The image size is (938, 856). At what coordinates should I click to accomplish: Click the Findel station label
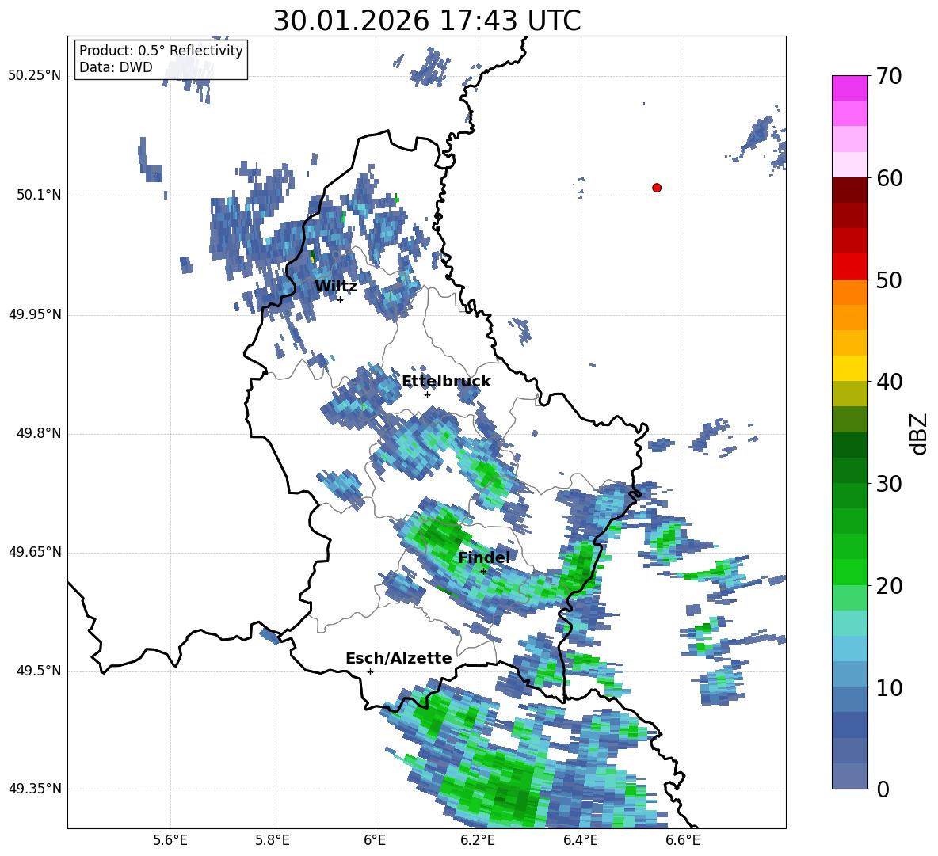484,557
